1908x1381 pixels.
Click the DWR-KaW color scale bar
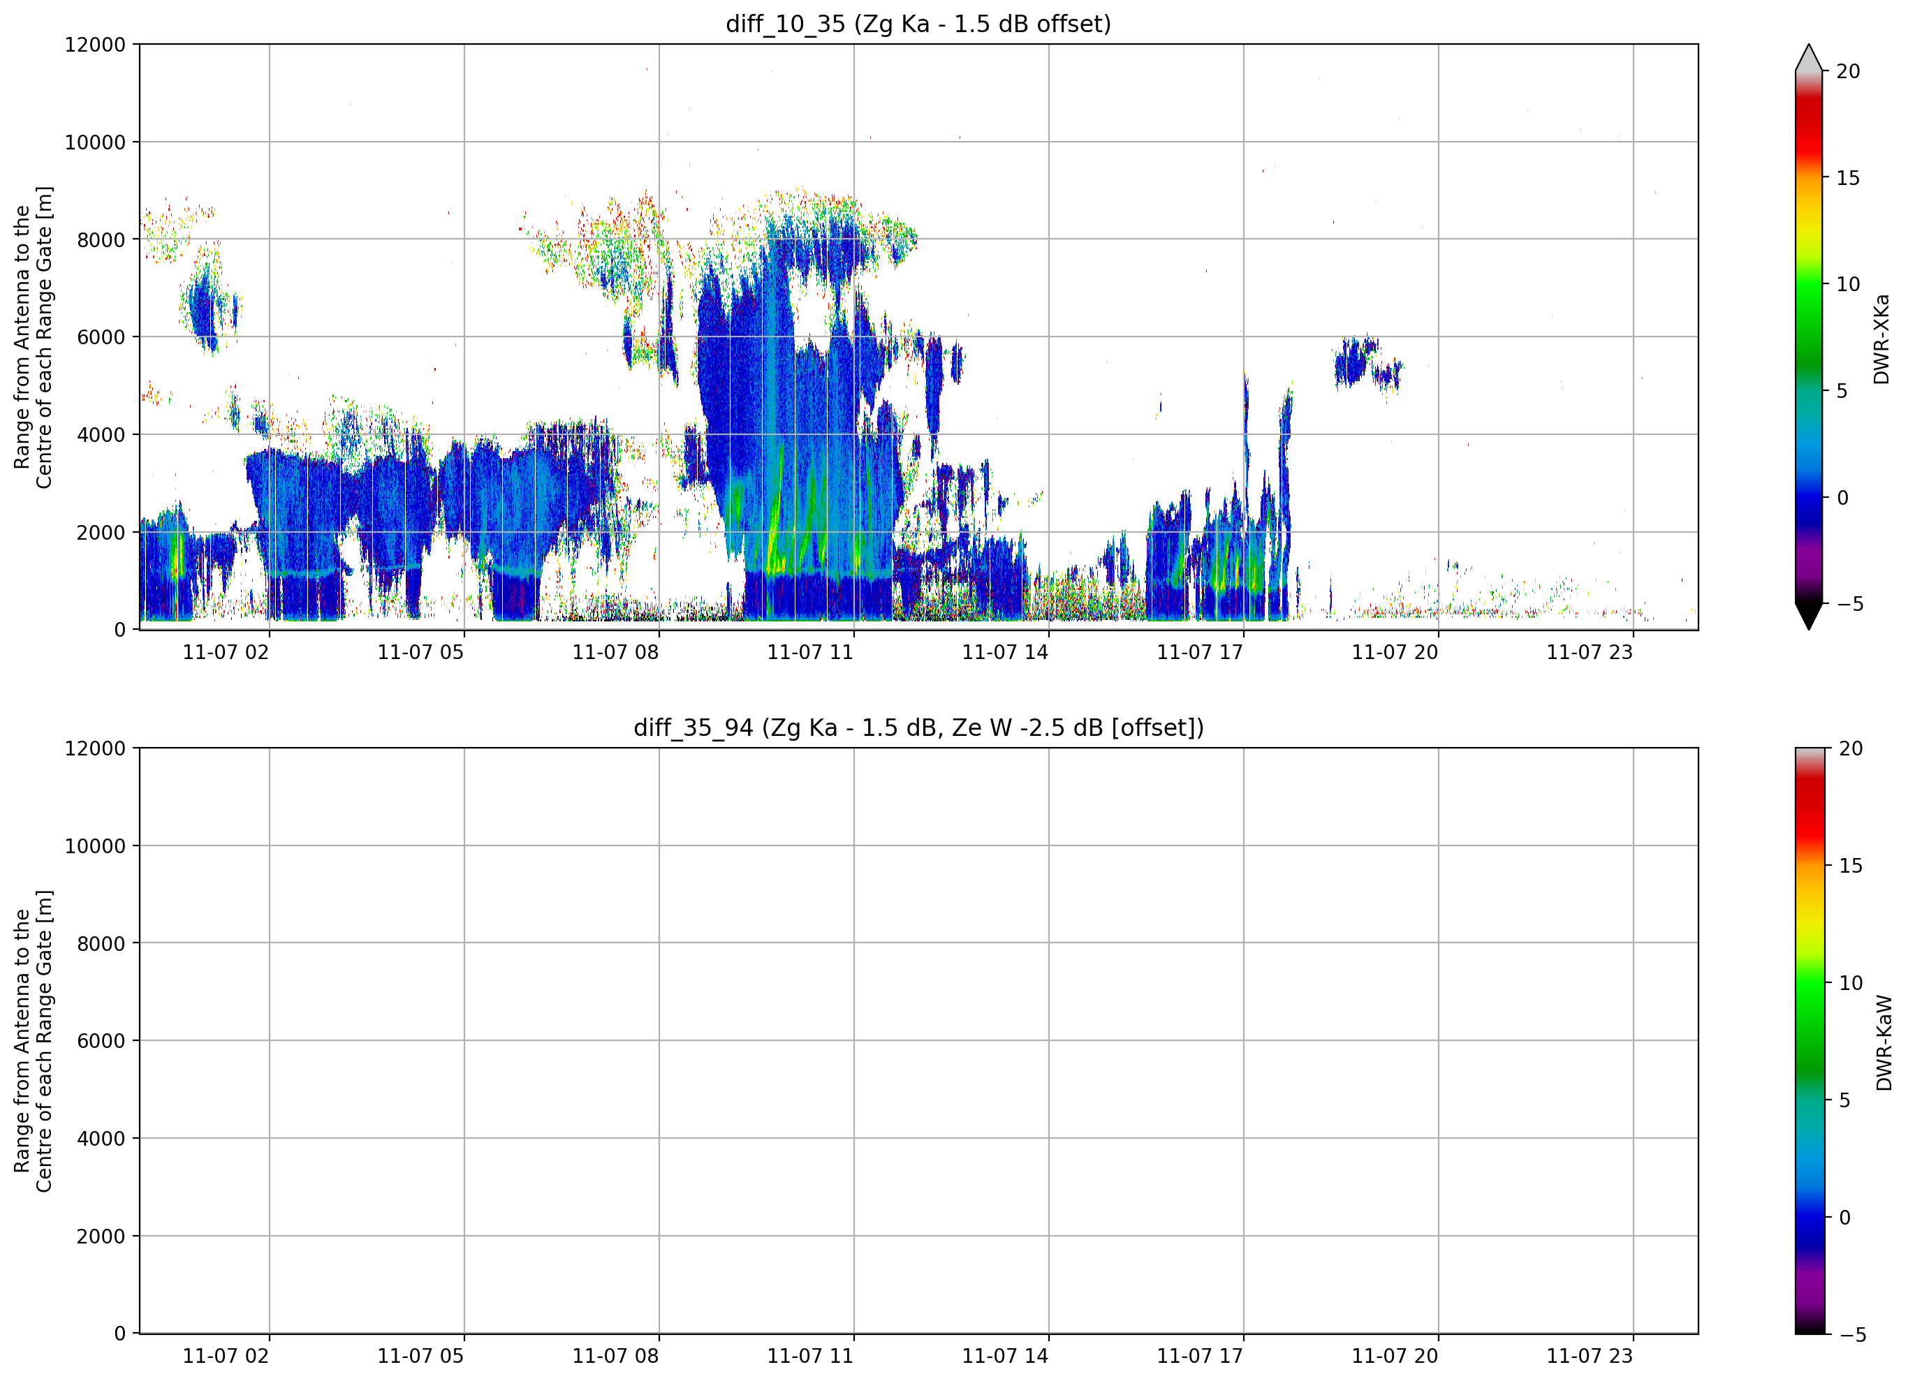pyautogui.click(x=1810, y=1041)
